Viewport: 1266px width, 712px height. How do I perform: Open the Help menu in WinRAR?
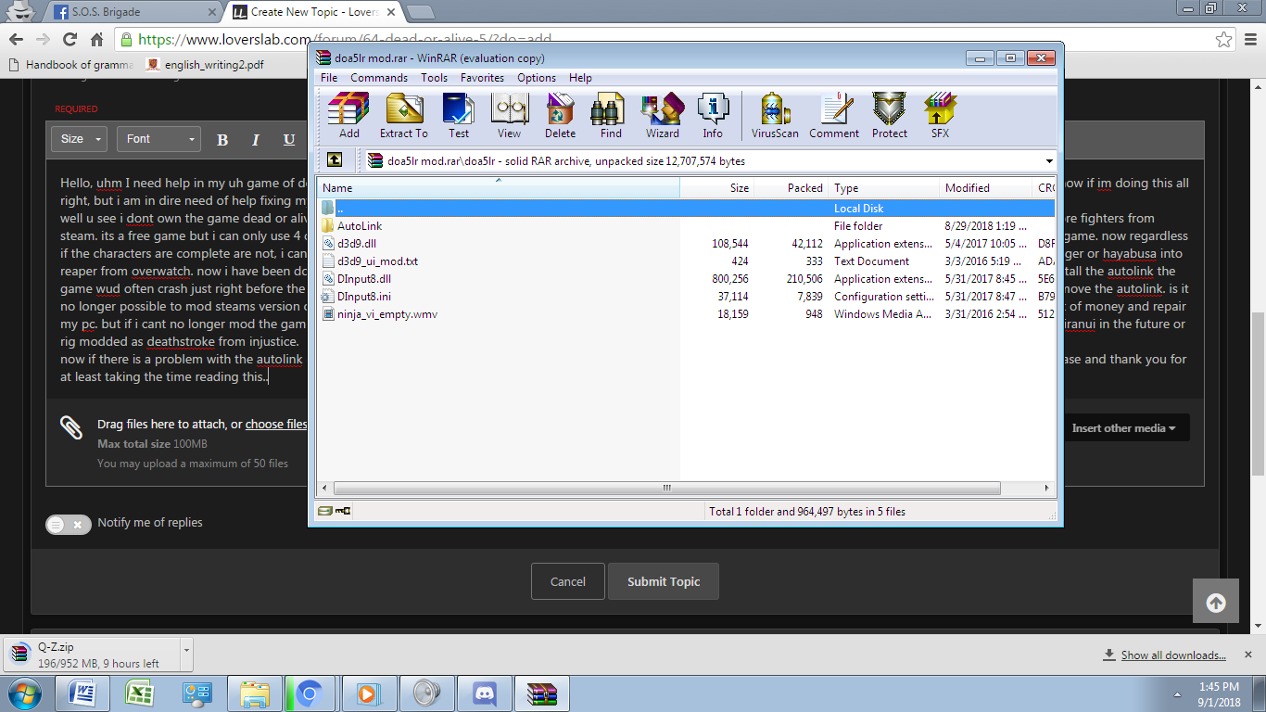coord(580,78)
